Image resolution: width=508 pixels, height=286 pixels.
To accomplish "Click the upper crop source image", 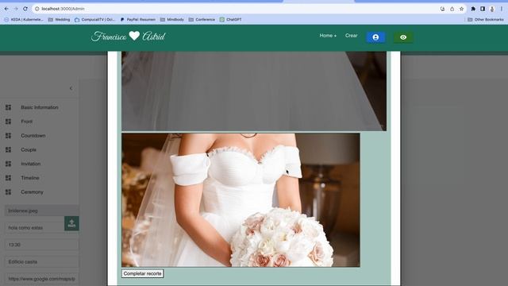I will 254,91.
